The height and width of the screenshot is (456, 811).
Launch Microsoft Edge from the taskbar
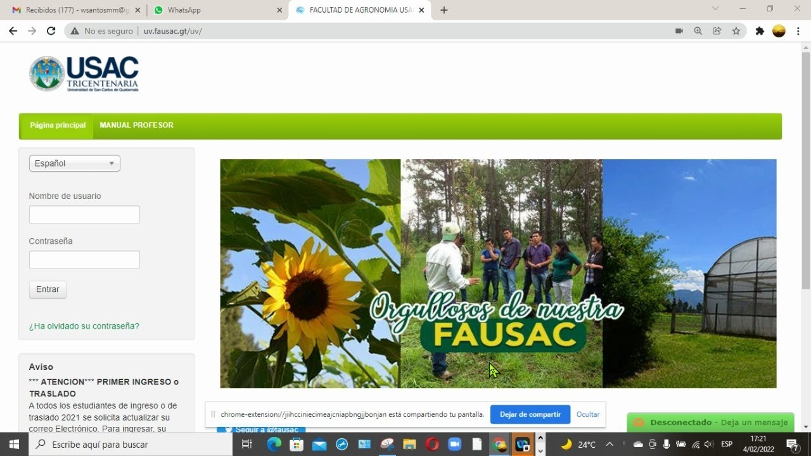274,444
